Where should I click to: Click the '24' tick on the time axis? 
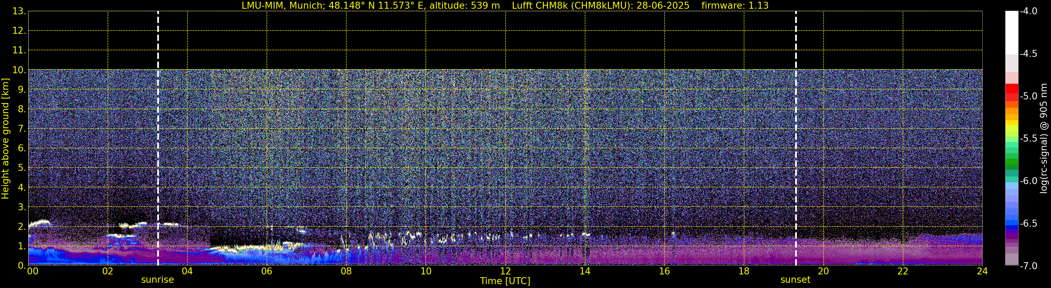click(x=982, y=271)
